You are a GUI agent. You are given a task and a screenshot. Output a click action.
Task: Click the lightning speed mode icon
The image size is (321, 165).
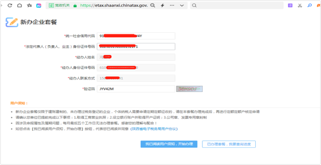162,6
